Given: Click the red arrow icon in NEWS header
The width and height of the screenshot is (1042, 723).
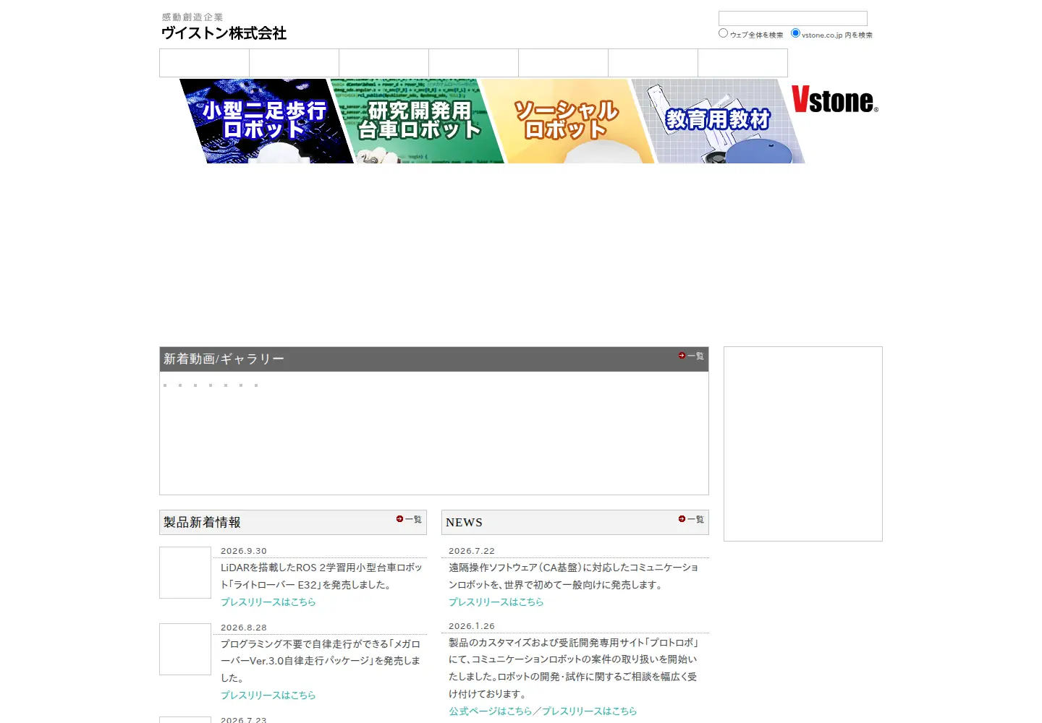Looking at the screenshot, I should coord(682,519).
